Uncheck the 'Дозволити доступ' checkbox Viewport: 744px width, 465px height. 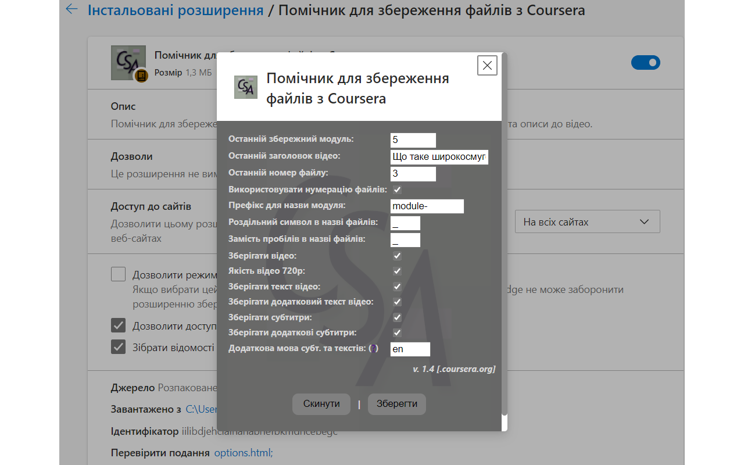(119, 325)
